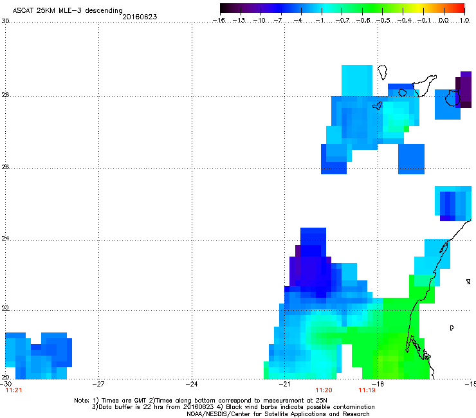
Task: Click the -13 colorbar tick label
Action: point(239,21)
